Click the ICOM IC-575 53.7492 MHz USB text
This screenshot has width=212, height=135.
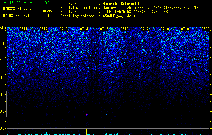click(x=135, y=12)
